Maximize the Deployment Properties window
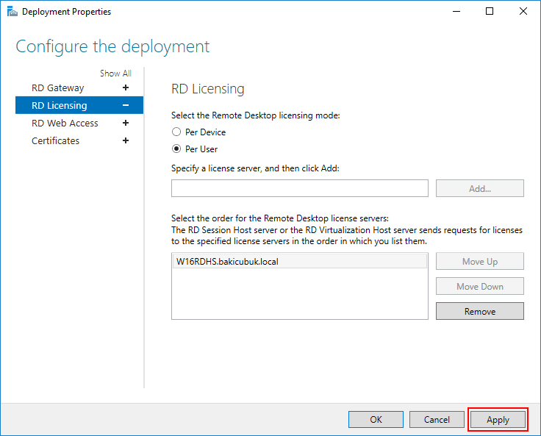 [490, 11]
